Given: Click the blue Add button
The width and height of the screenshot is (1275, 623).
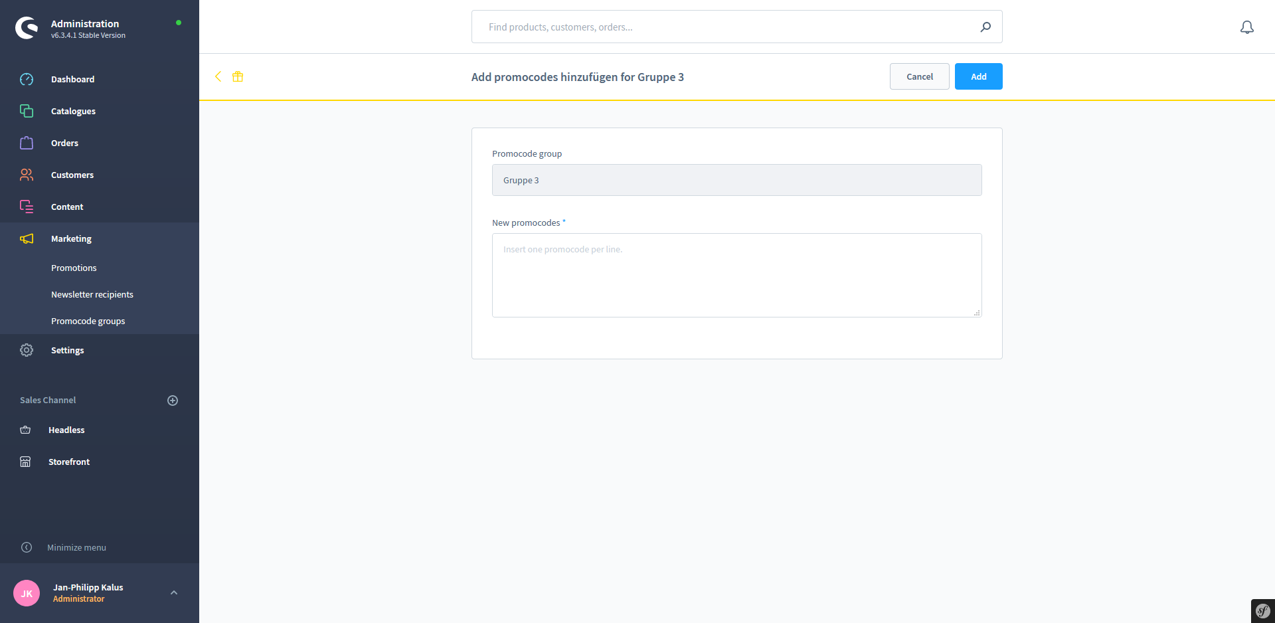Looking at the screenshot, I should 979,76.
